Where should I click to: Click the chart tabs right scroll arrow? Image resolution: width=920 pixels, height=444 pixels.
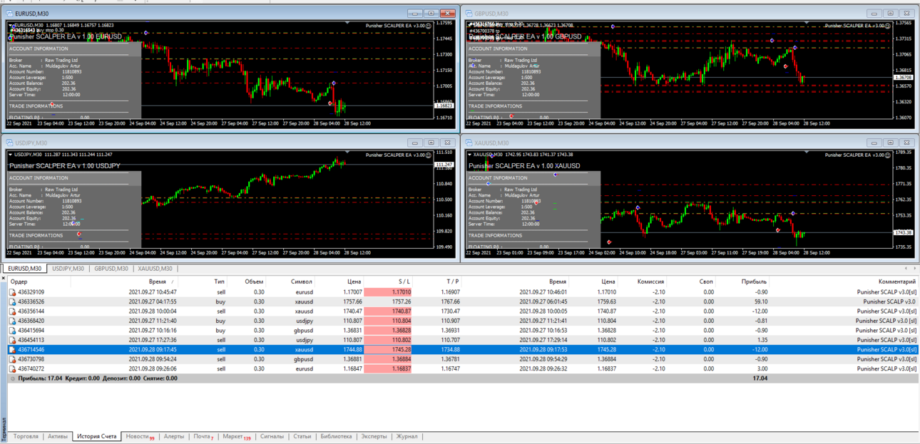pos(914,269)
